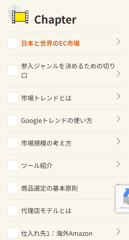Image resolution: width=129 pixels, height=240 pixels.
Task: Click the arrow next to ツール紹介
Action: 118,164
